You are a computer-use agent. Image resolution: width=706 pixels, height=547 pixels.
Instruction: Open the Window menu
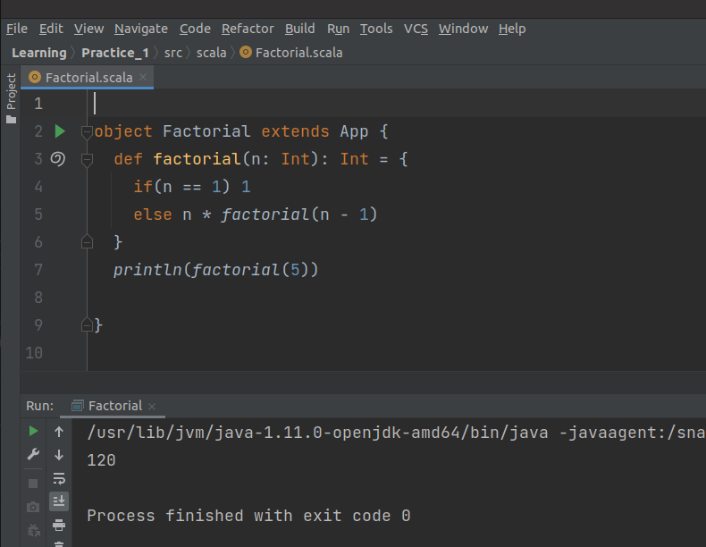(x=463, y=29)
